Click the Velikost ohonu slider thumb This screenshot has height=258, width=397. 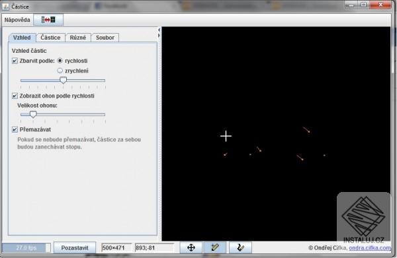pyautogui.click(x=33, y=114)
